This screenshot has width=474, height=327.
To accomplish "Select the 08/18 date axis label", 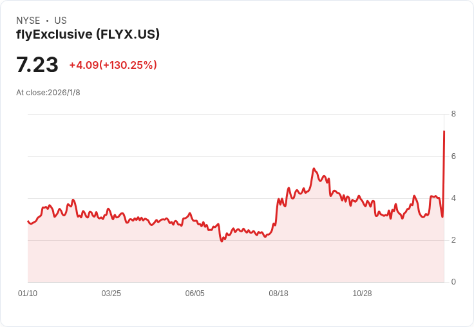I will click(x=279, y=294).
